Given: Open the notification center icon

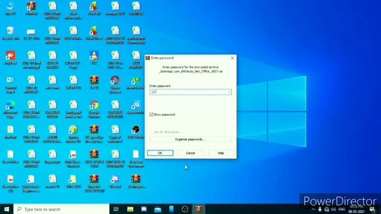Looking at the screenshot, I should tap(373, 209).
